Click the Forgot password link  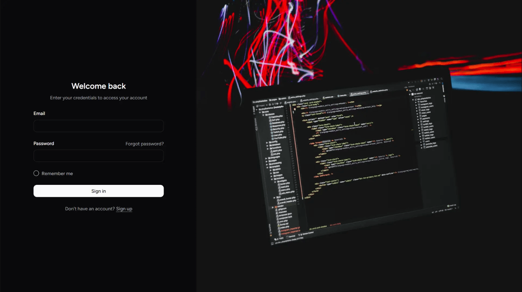tap(144, 144)
